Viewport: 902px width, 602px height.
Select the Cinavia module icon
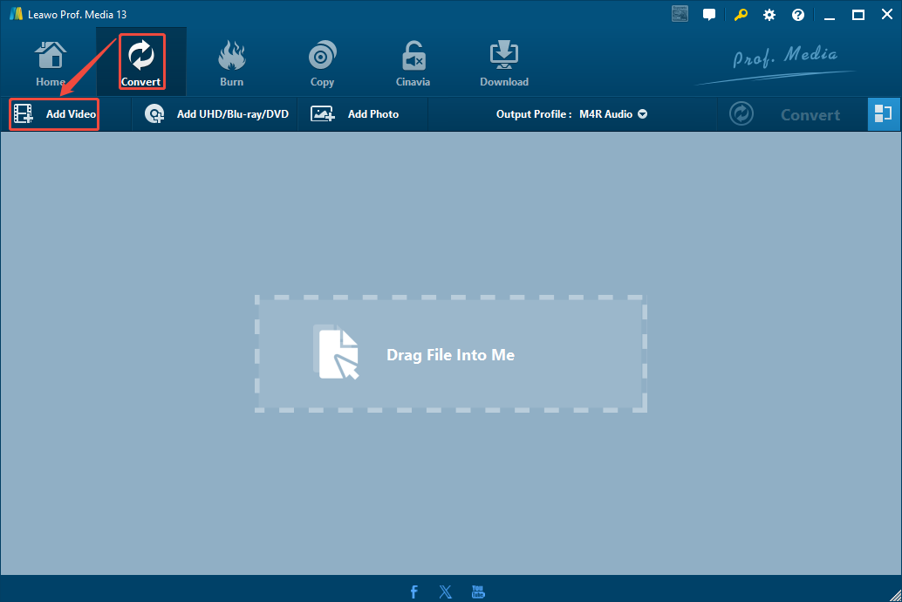413,54
